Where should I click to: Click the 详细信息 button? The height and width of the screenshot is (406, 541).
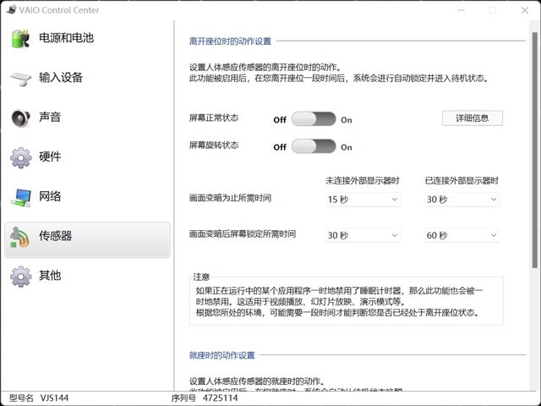473,118
